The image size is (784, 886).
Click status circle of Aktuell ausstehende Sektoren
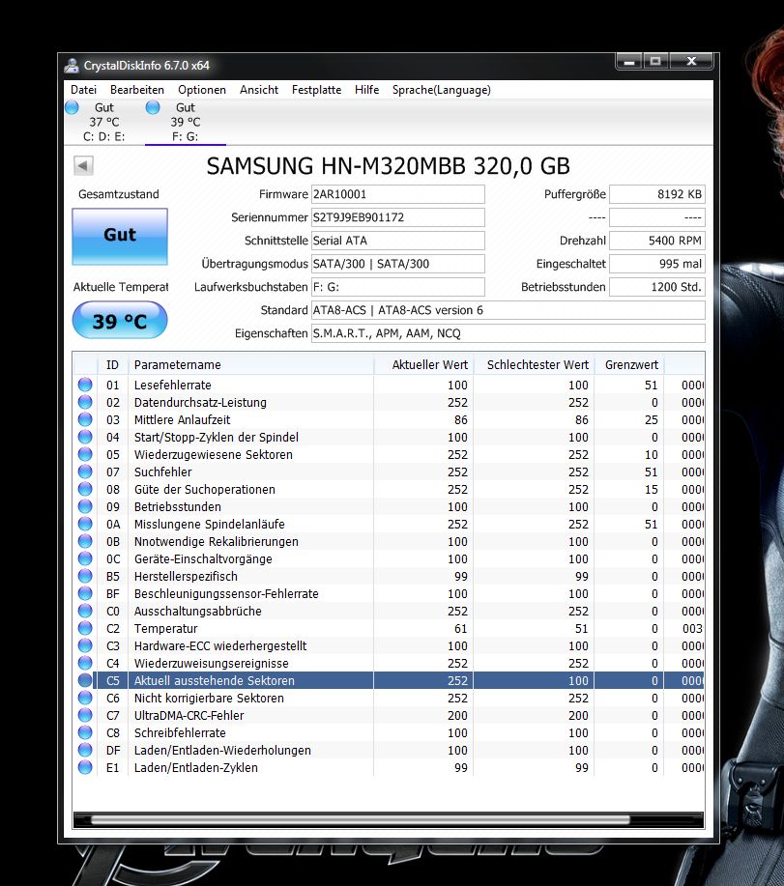(x=85, y=680)
